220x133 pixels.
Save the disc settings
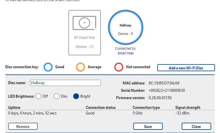[148, 127]
